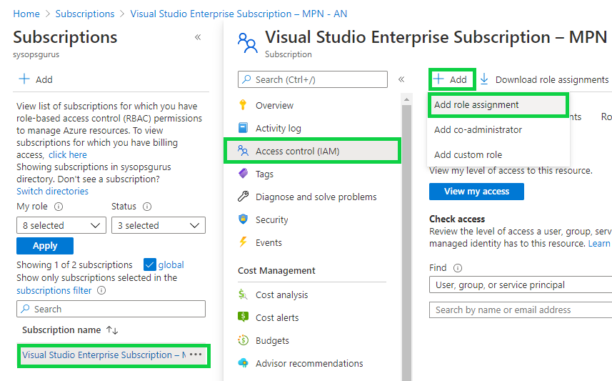Click the View my access button
Image resolution: width=612 pixels, height=381 pixels.
(x=476, y=191)
